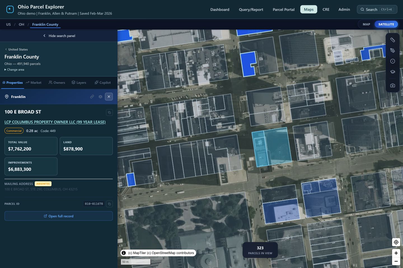Click the map attribution info icon
This screenshot has height=268, width=403.
[x=124, y=253]
